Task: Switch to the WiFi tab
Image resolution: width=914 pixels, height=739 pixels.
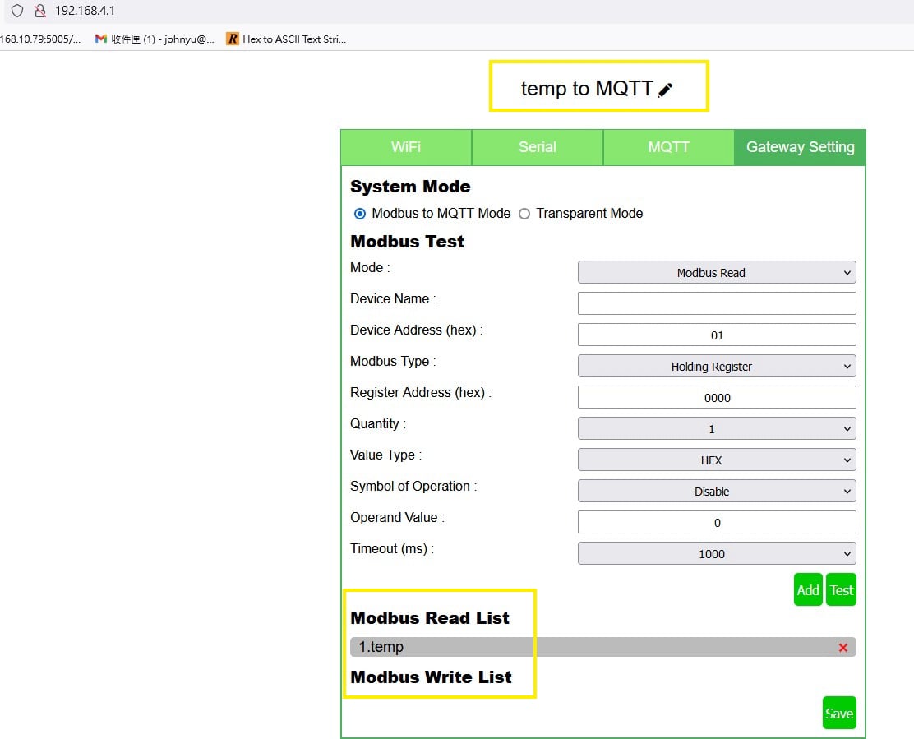Action: click(406, 148)
